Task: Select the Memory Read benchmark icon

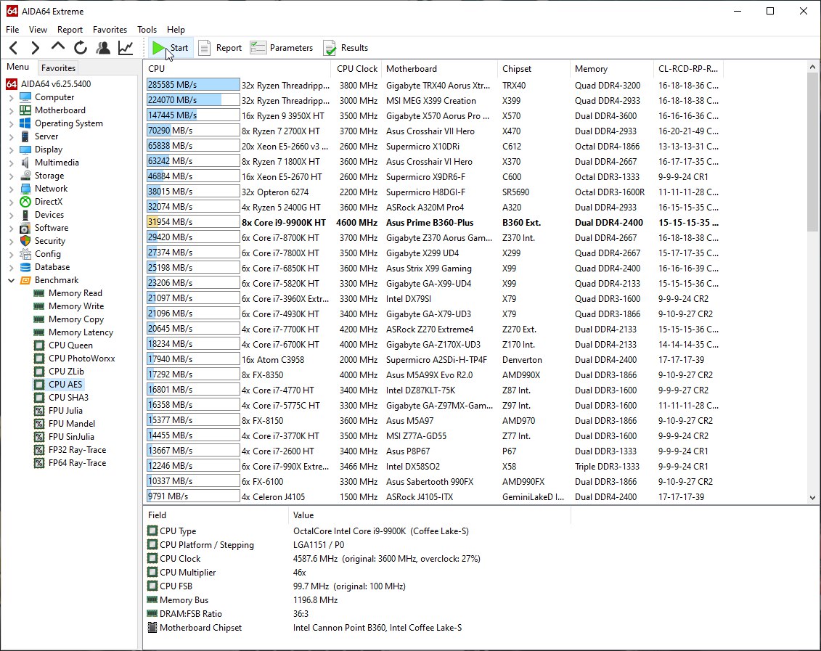Action: (x=38, y=293)
